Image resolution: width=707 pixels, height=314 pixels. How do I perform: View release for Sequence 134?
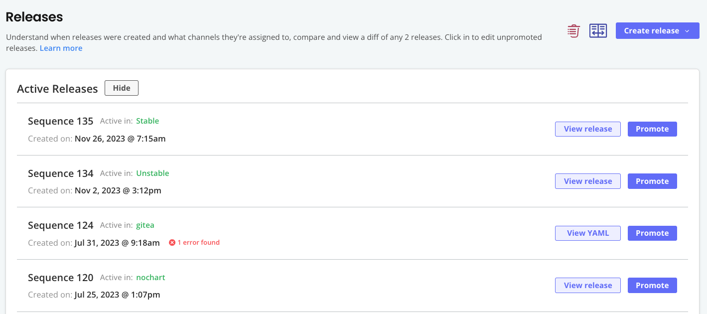point(587,181)
